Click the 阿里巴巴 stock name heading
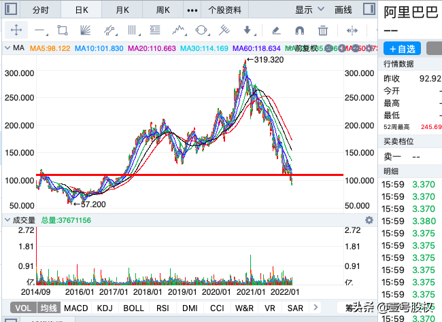The width and height of the screenshot is (442, 322). click(411, 12)
